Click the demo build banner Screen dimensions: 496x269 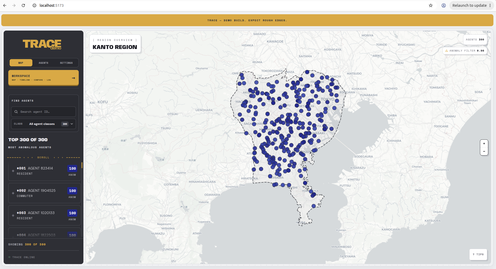pos(247,20)
